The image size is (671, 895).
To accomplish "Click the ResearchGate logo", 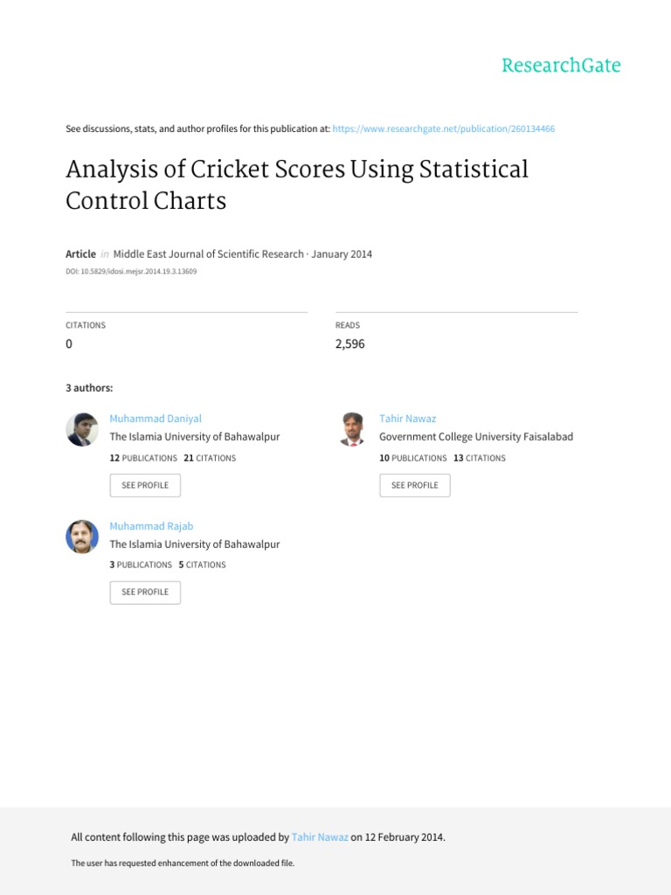I will pos(561,66).
